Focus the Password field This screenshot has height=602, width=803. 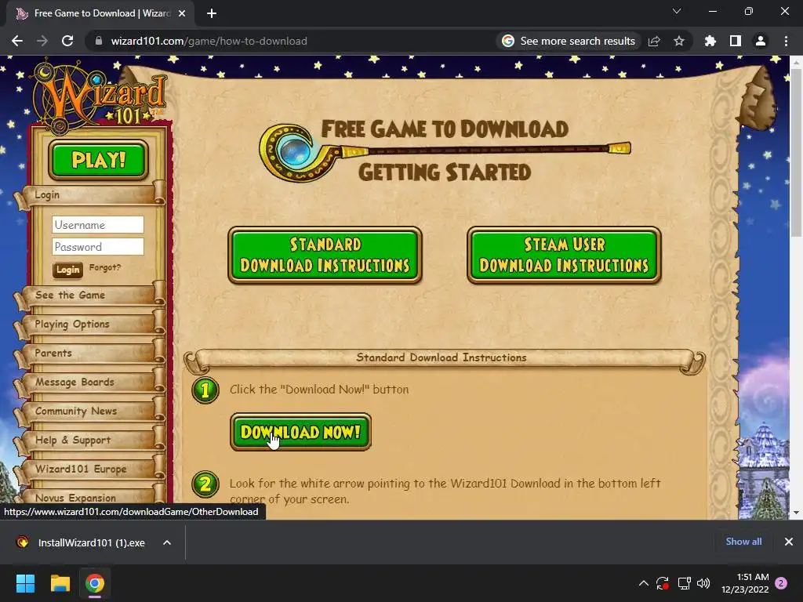(98, 247)
